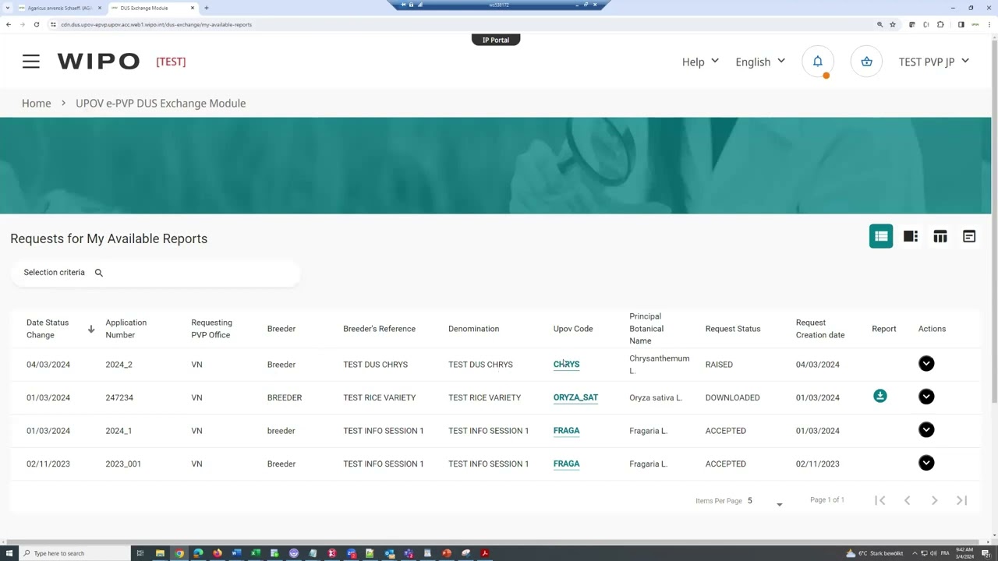Click the Windows taskbar search box

(75, 553)
